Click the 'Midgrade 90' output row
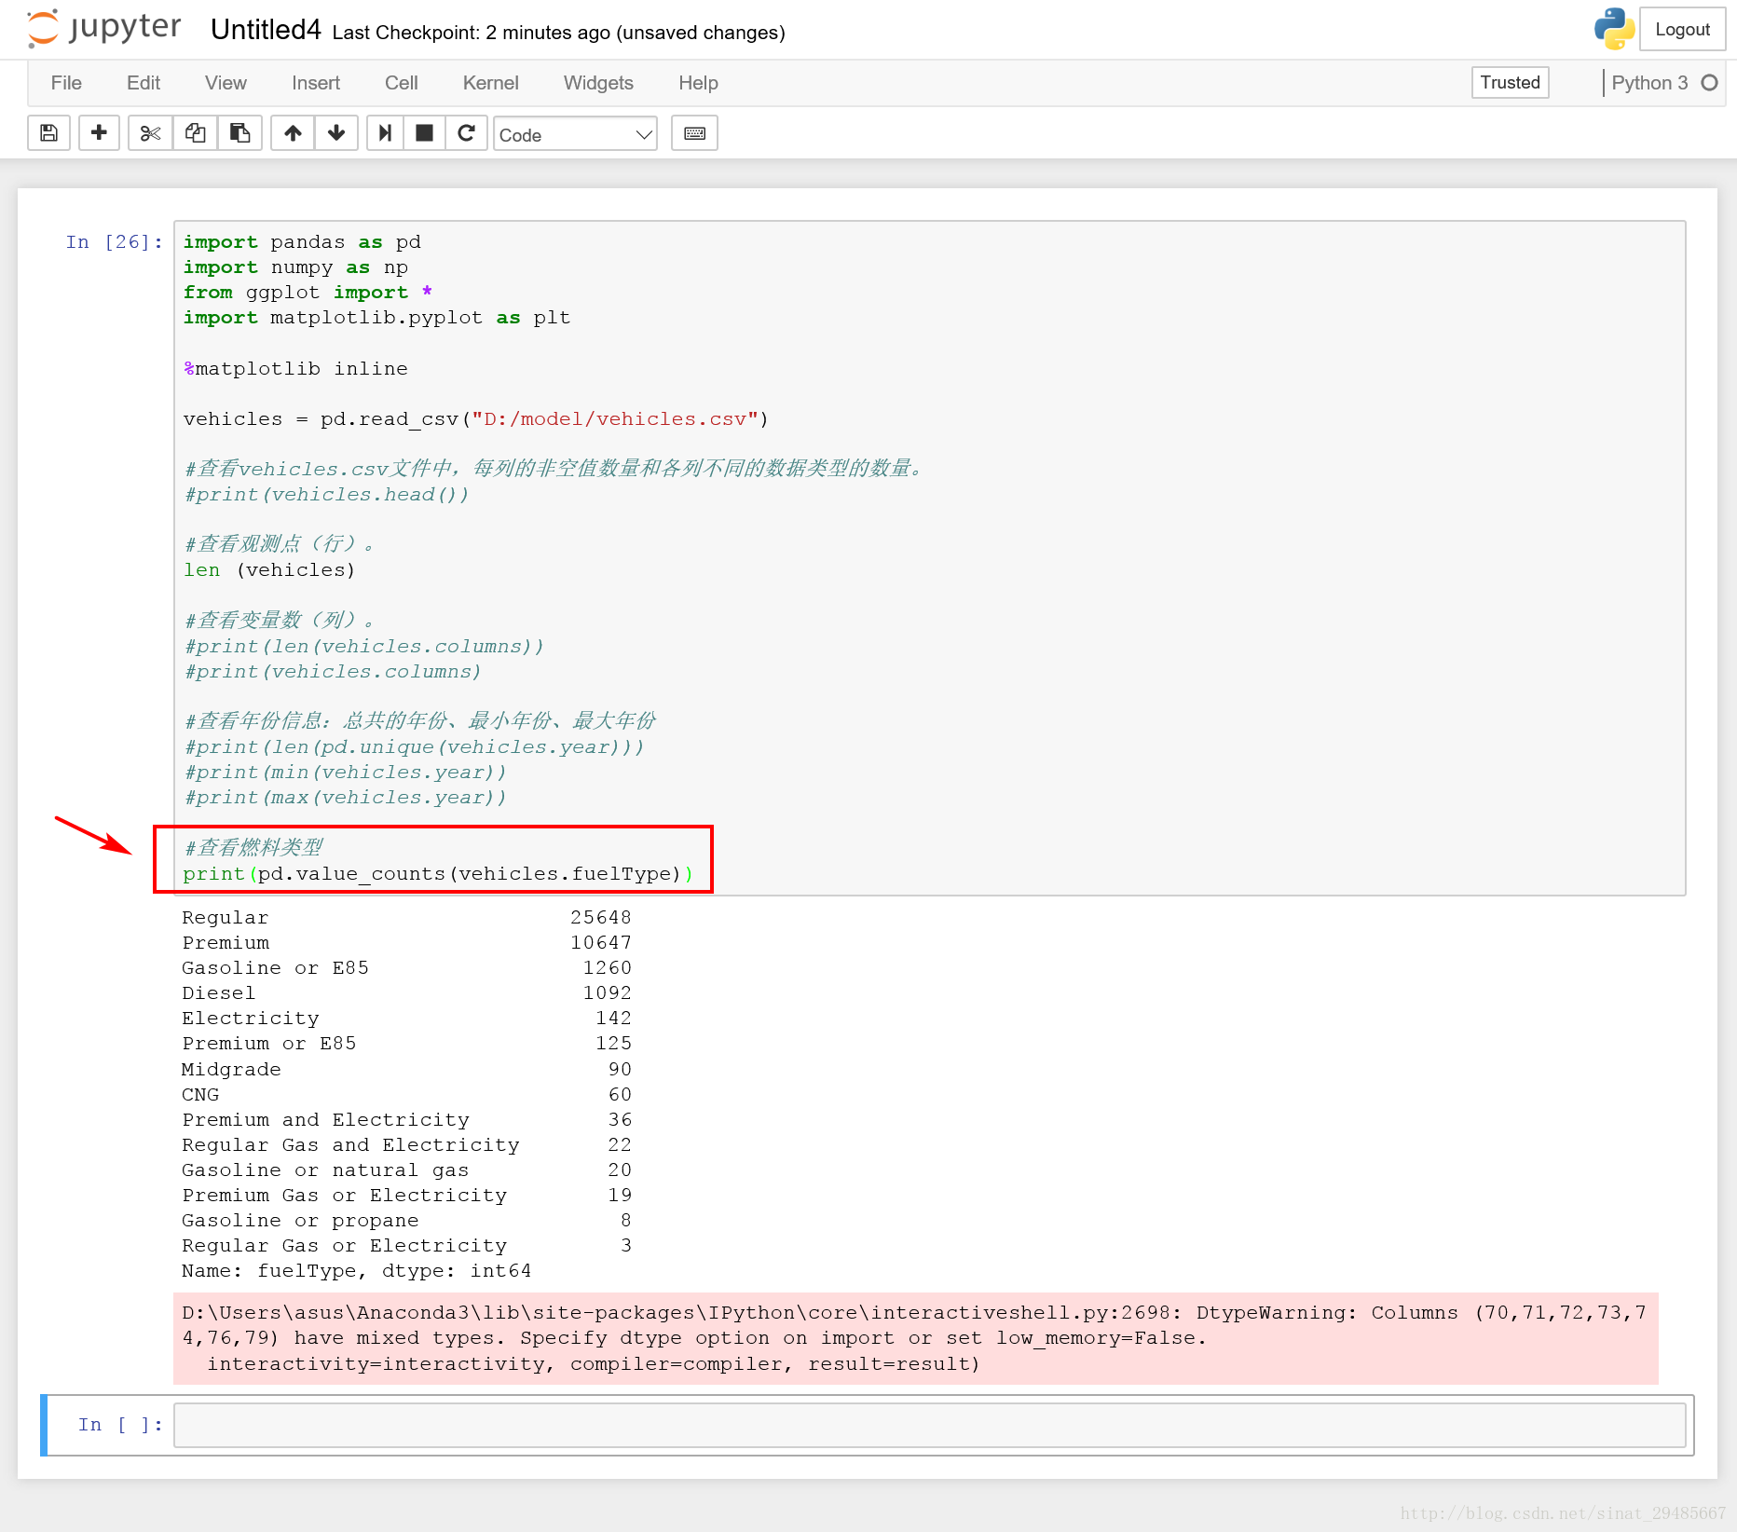Image resolution: width=1737 pixels, height=1532 pixels. (x=406, y=1070)
